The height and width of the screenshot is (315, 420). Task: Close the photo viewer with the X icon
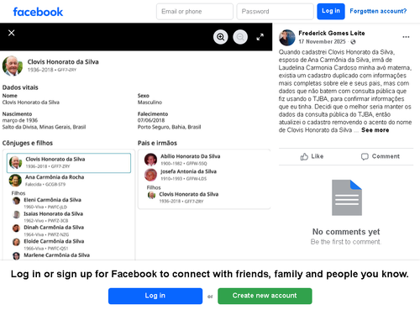pyautogui.click(x=12, y=33)
